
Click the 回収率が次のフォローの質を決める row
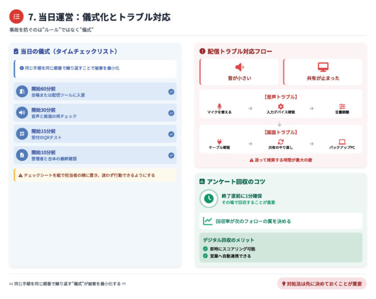click(280, 221)
